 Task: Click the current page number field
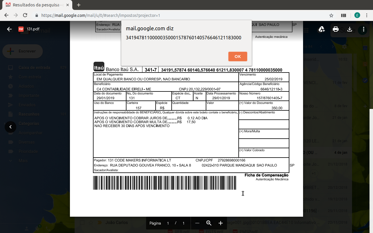point(168,223)
